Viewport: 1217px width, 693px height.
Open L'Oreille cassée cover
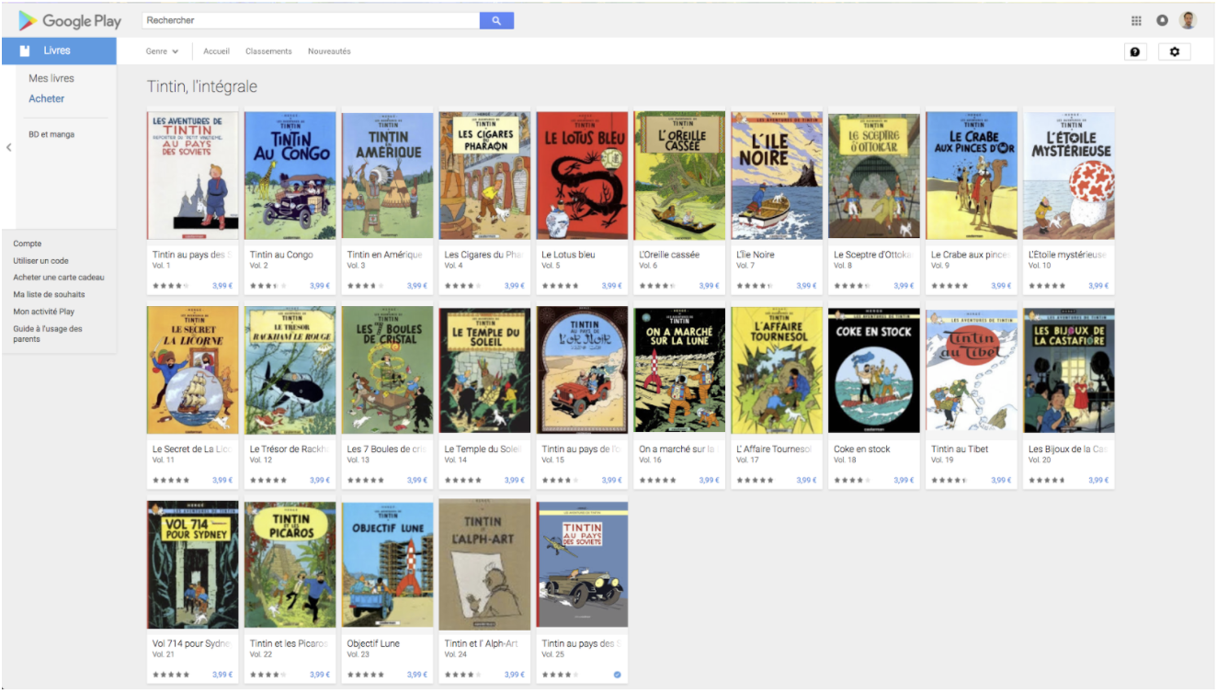tap(679, 176)
